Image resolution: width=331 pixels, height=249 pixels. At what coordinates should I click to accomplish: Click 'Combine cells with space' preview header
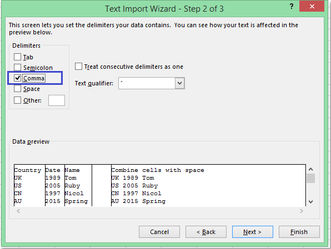(158, 170)
